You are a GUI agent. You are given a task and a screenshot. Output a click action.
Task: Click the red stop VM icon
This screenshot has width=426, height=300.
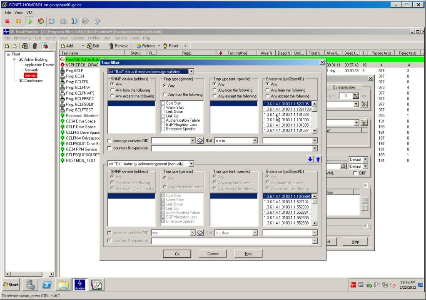pos(7,21)
